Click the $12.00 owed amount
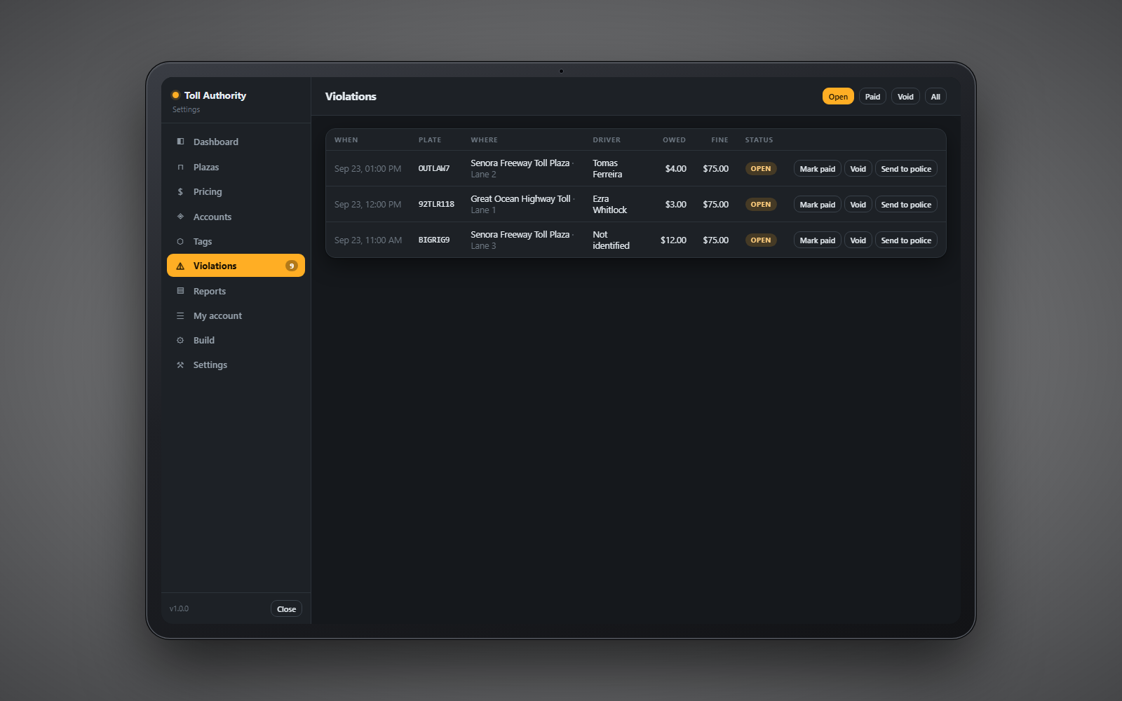Viewport: 1122px width, 701px height. pos(673,240)
